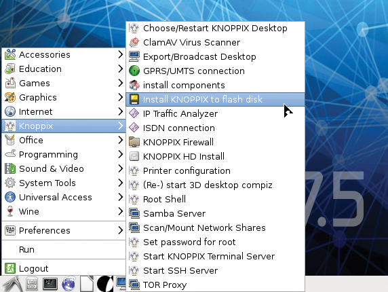Expand the Accessories submenu arrow
This screenshot has width=388, height=292.
coord(120,54)
